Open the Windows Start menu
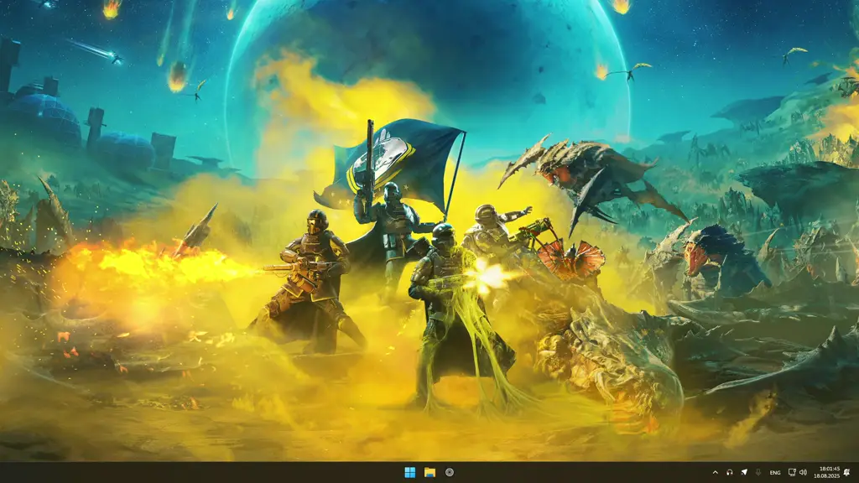The height and width of the screenshot is (483, 859). pyautogui.click(x=409, y=472)
